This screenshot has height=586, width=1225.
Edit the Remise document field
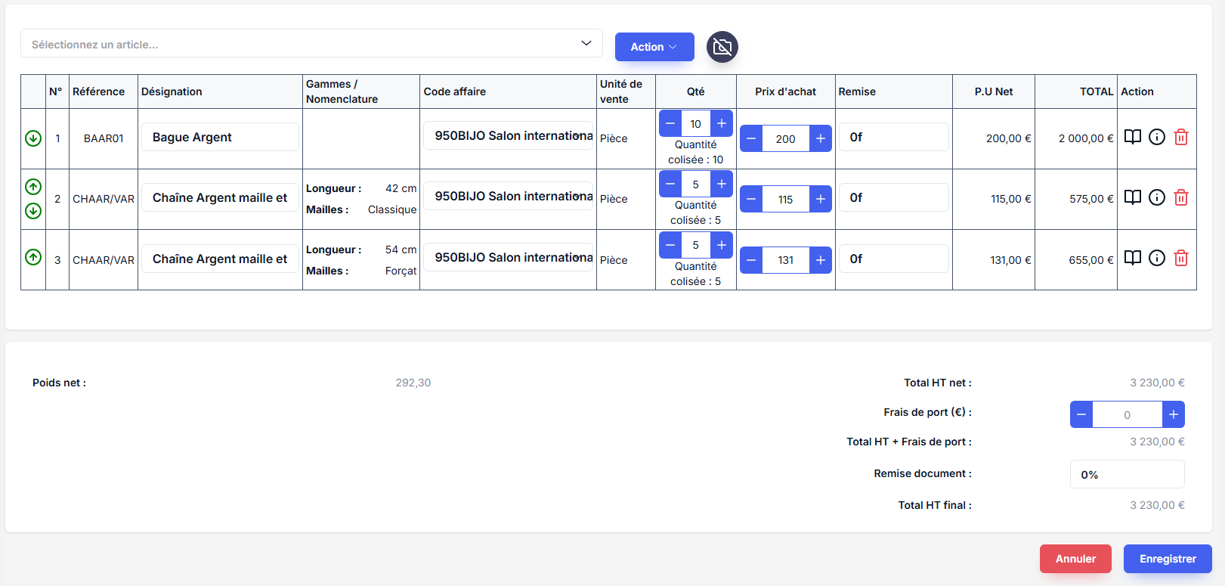coord(1126,474)
